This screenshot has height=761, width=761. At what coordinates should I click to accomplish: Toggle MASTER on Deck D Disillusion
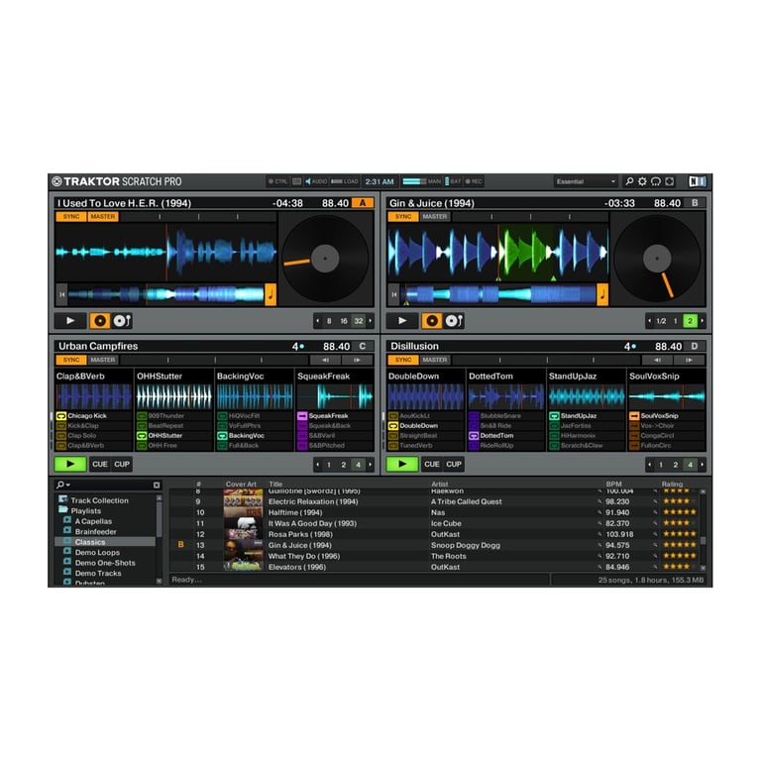click(435, 360)
